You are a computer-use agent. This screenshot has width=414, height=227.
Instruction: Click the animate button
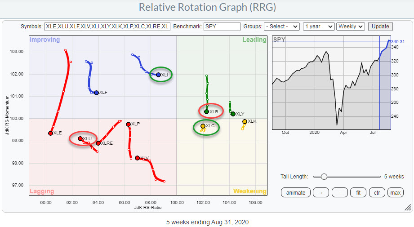[295, 192]
